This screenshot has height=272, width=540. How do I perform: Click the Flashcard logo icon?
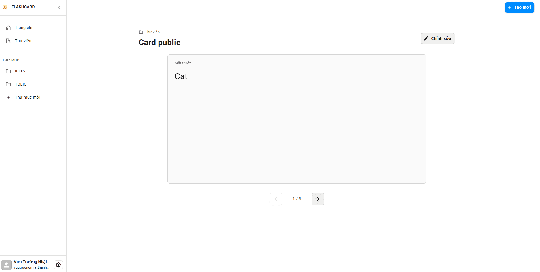(x=5, y=7)
